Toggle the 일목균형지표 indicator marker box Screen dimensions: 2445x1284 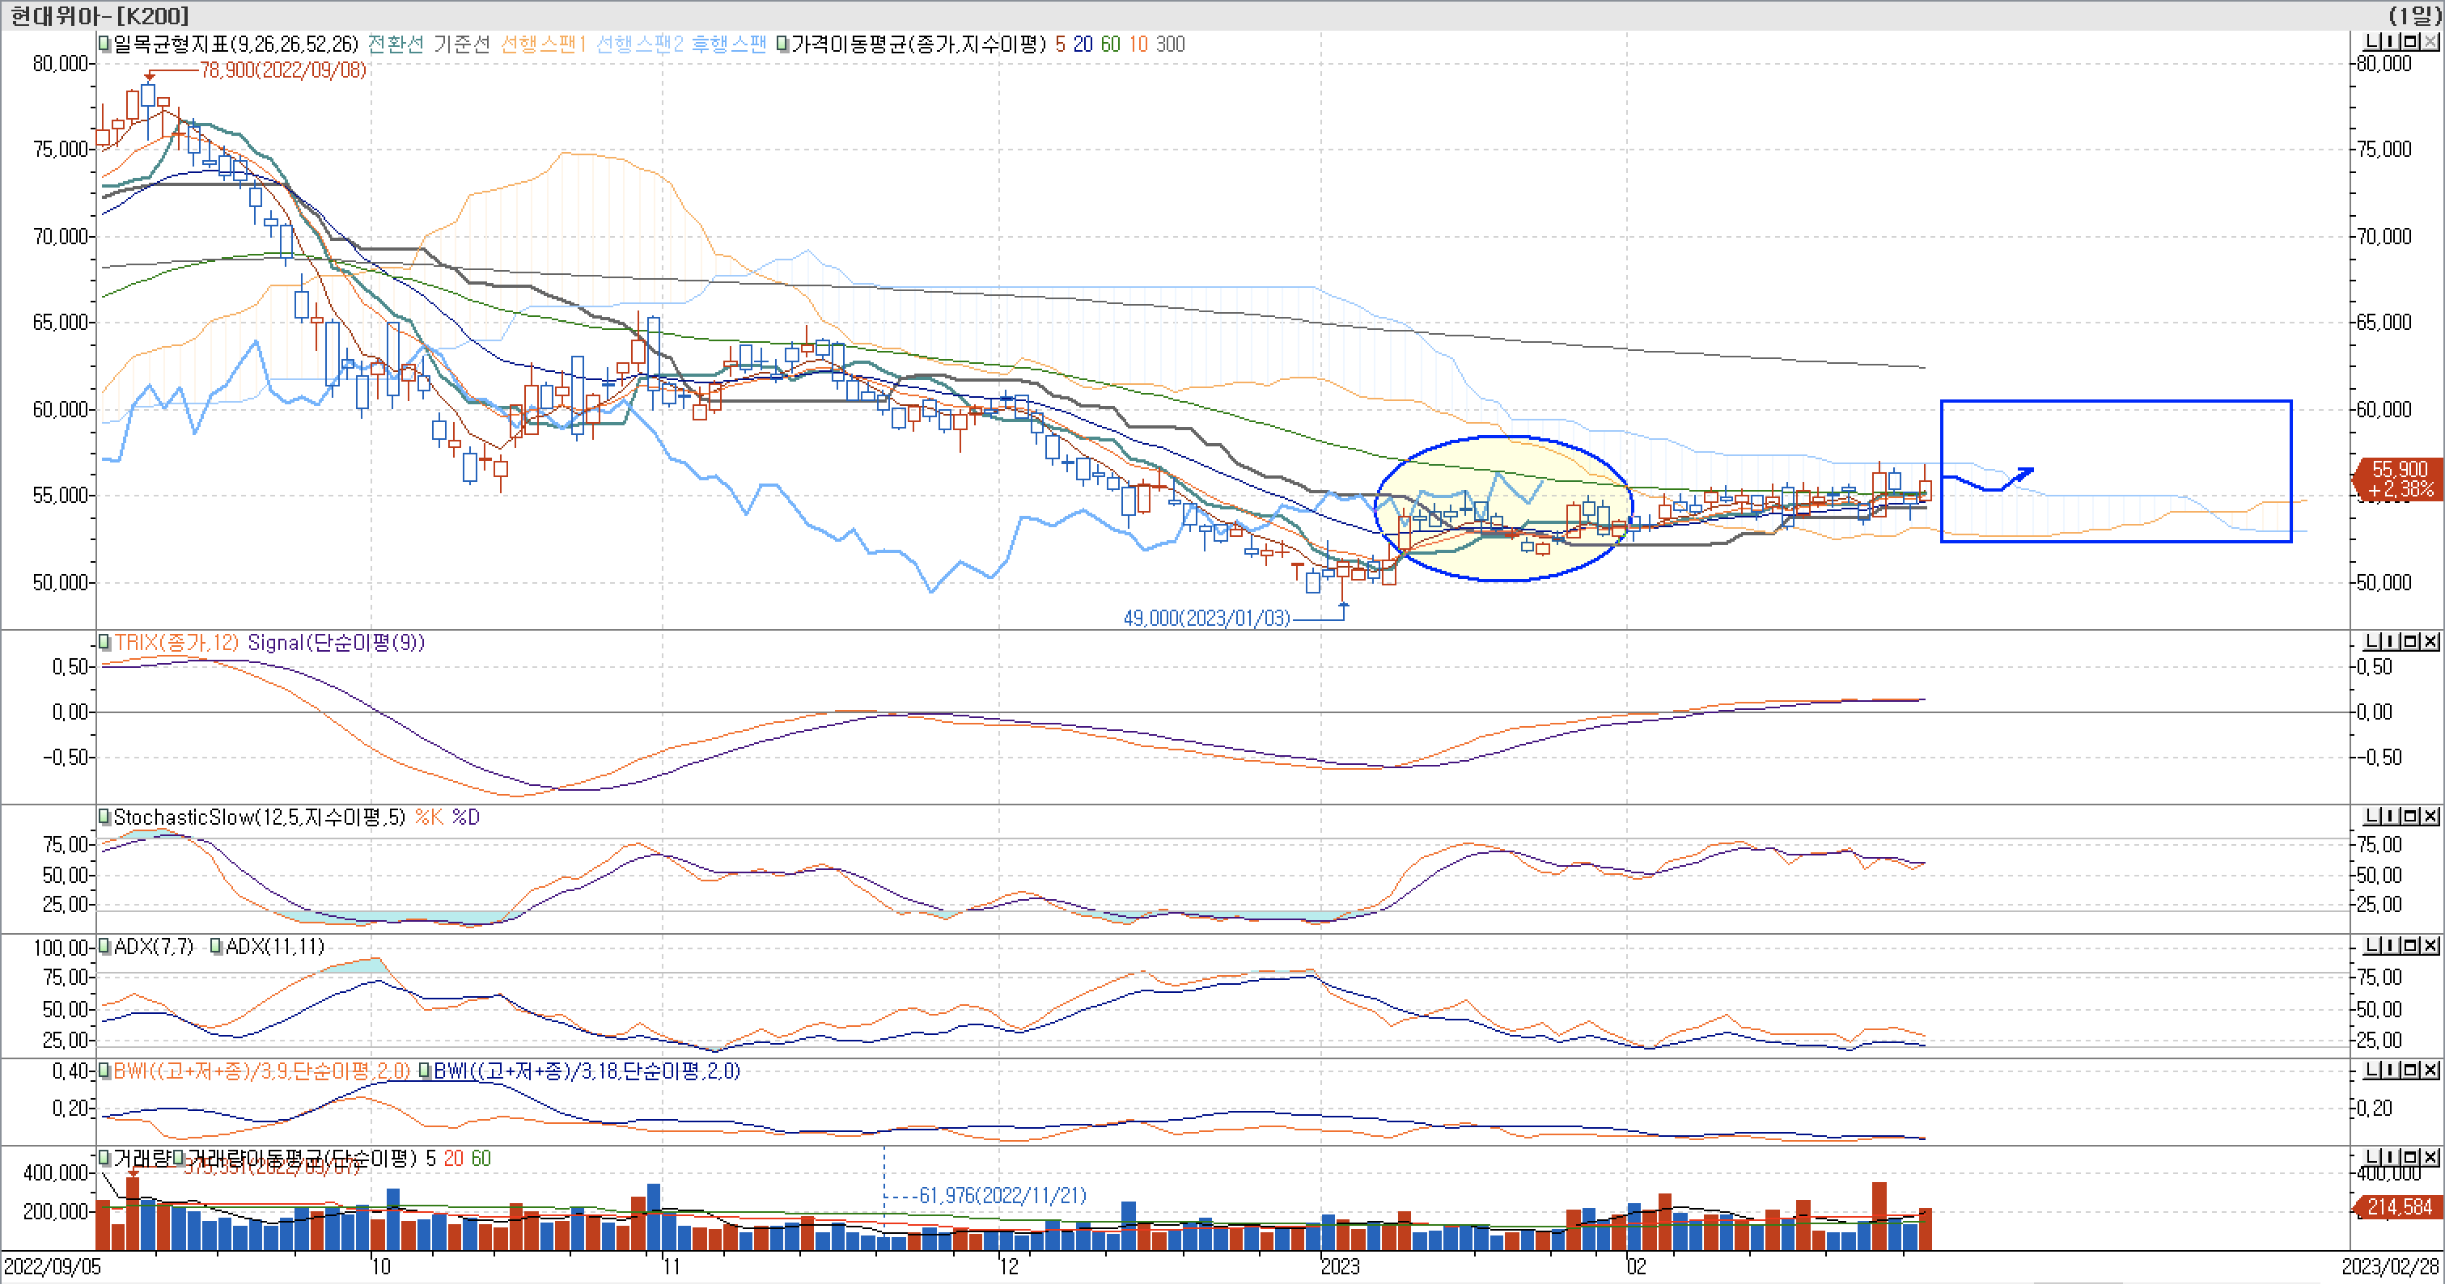pos(104,44)
